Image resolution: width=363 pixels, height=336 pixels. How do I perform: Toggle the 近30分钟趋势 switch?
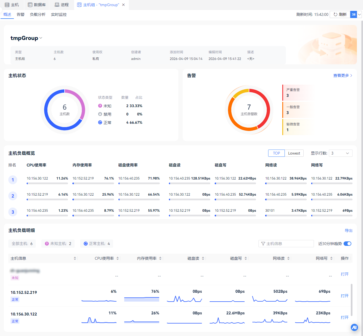[x=347, y=244]
